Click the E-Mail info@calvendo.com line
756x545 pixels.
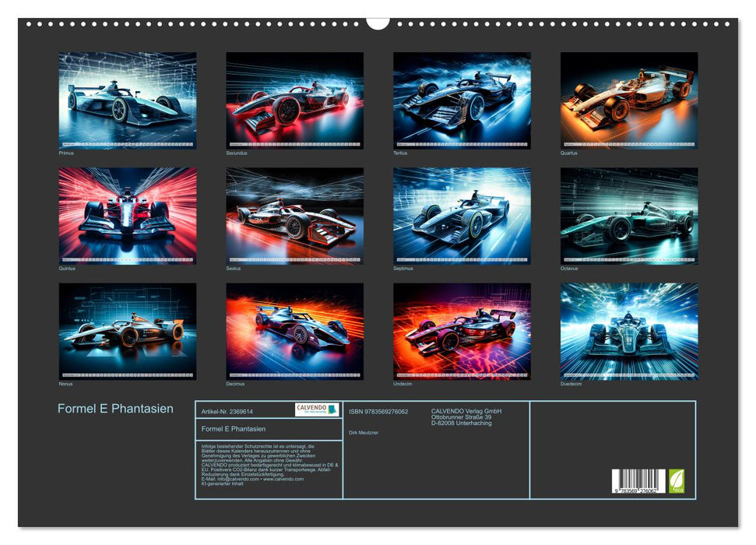(252, 479)
